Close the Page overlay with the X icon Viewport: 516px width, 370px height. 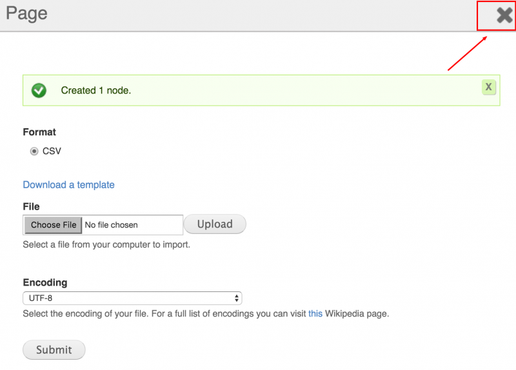pyautogui.click(x=504, y=15)
